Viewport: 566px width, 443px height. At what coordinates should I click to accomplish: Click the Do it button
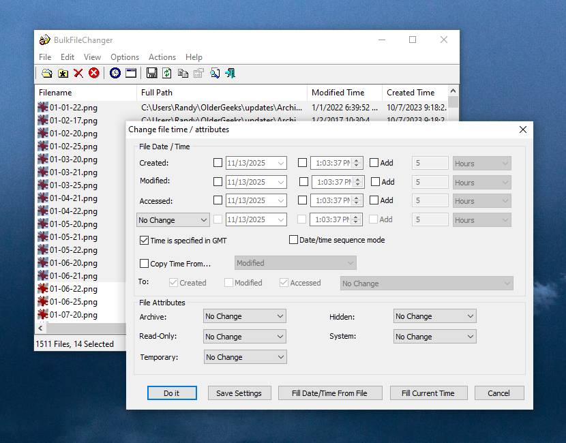(172, 393)
